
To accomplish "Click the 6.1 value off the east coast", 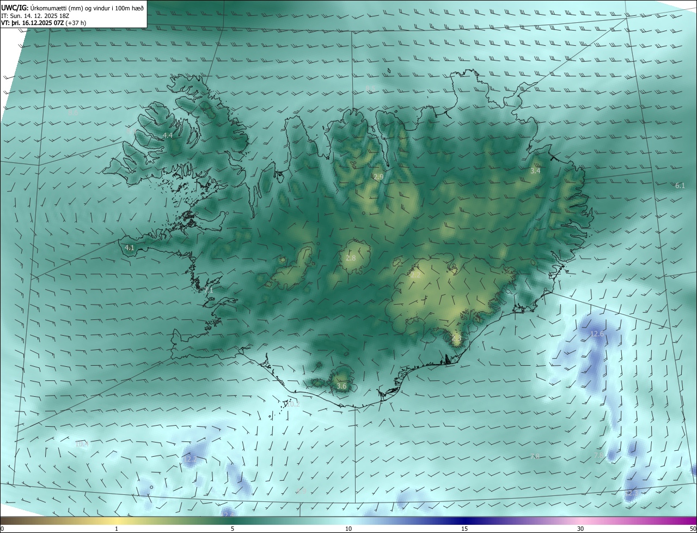I will pyautogui.click(x=680, y=186).
